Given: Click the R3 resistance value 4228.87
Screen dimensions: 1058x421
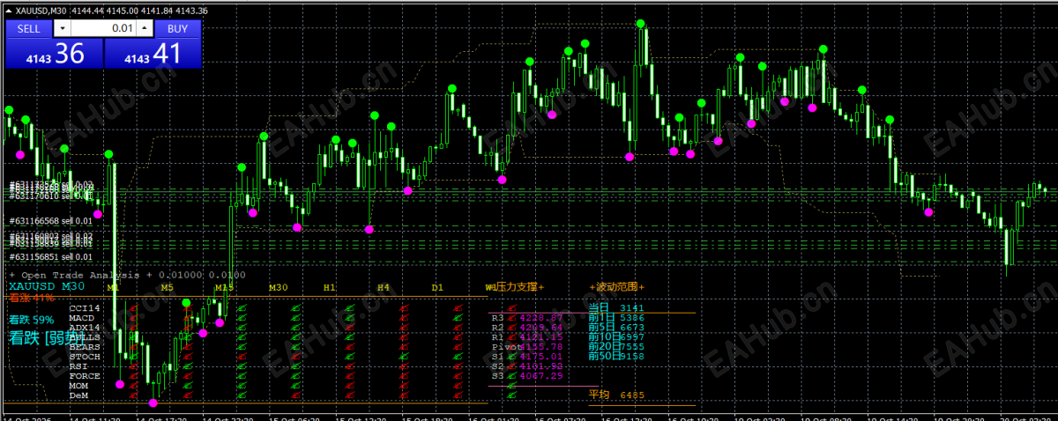Looking at the screenshot, I should pos(541,317).
